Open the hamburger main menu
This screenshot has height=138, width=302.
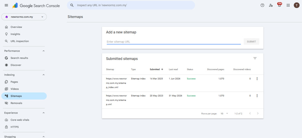[6, 5]
